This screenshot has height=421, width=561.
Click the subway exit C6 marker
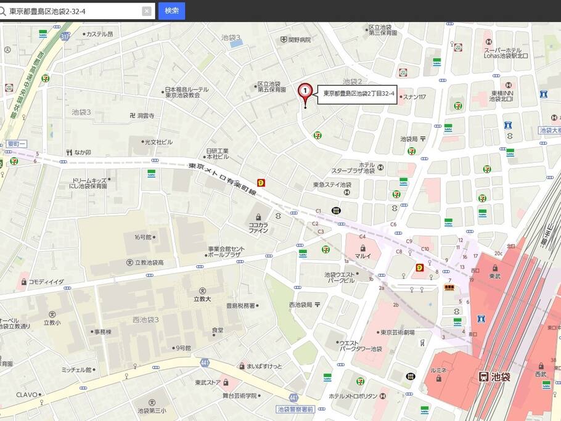pos(393,224)
